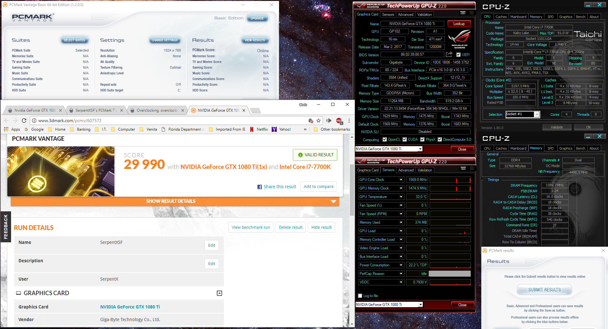Open CPU-Z Socket #1 selection dropdown

(536, 115)
